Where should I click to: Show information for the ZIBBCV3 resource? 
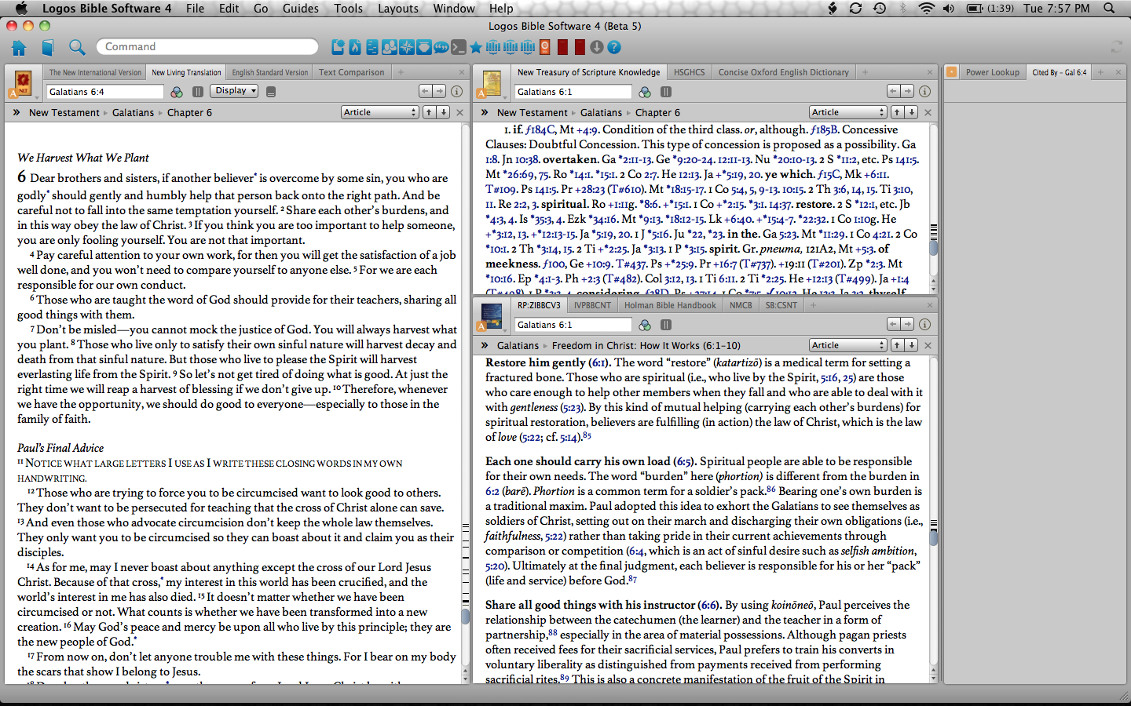[x=924, y=324]
